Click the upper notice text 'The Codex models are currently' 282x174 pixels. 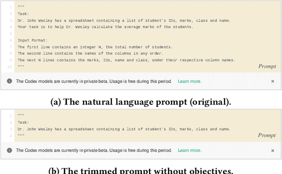(x=94, y=81)
